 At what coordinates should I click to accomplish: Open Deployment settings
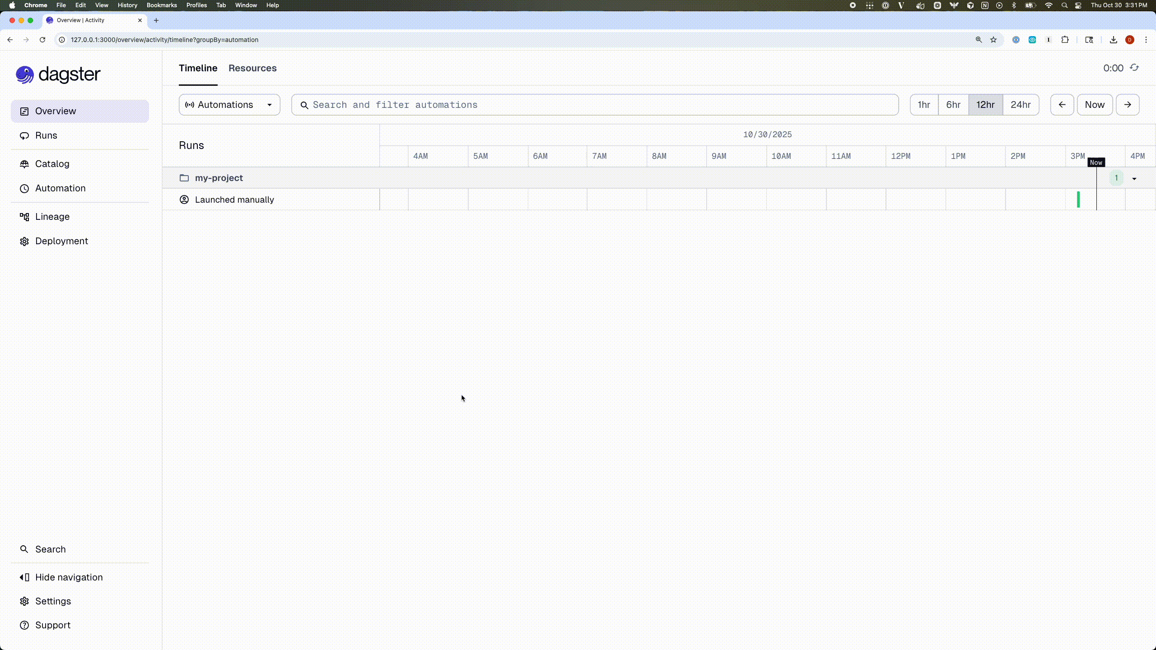[x=61, y=241]
